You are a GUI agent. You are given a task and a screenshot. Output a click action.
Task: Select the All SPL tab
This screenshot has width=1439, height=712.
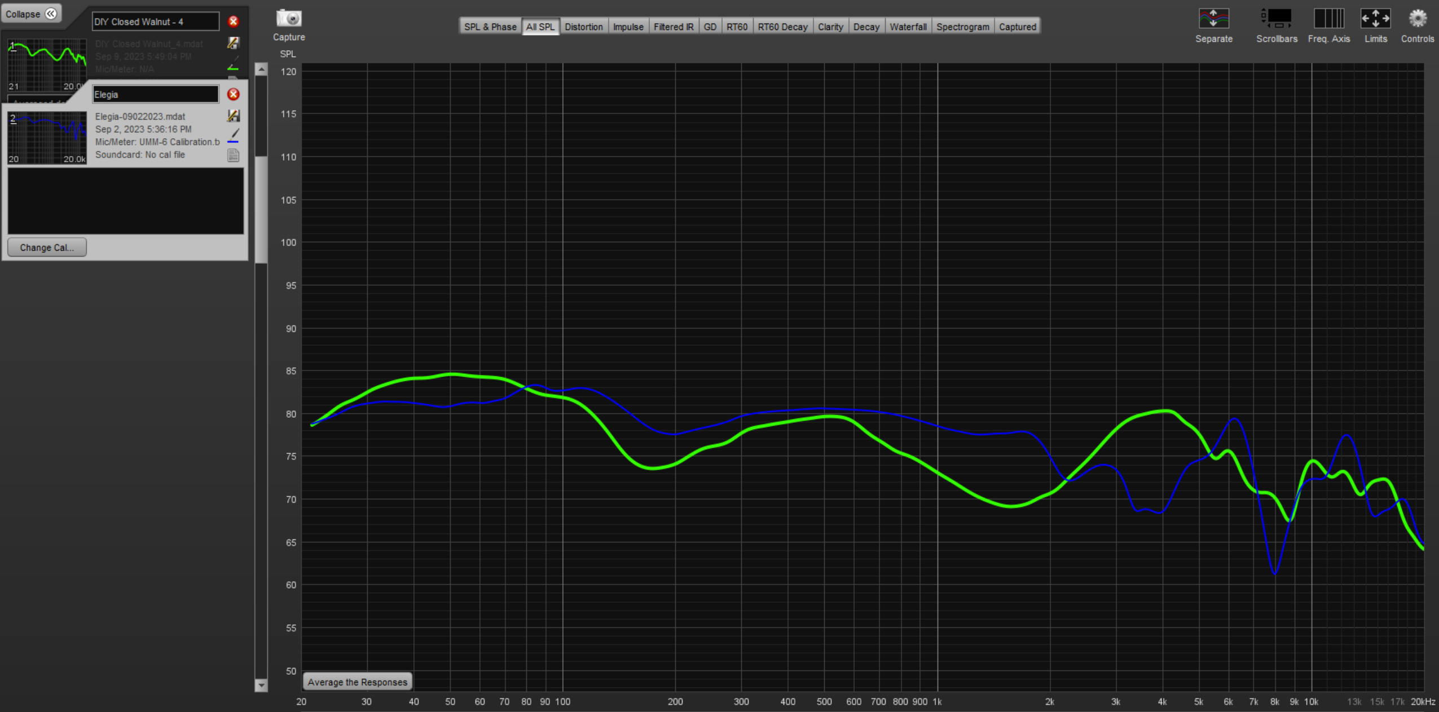540,26
